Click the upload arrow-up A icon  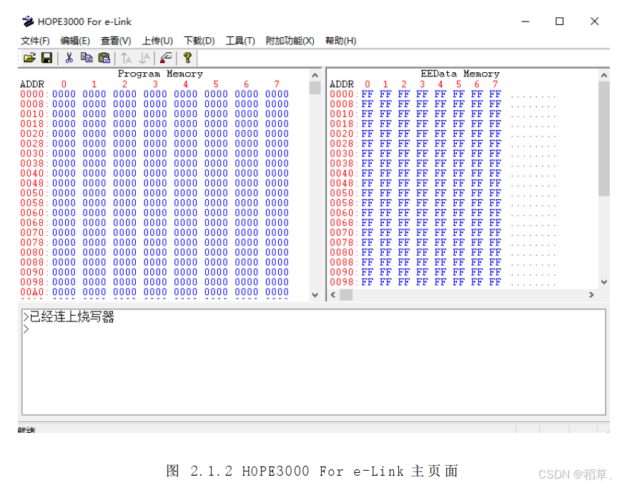point(126,58)
